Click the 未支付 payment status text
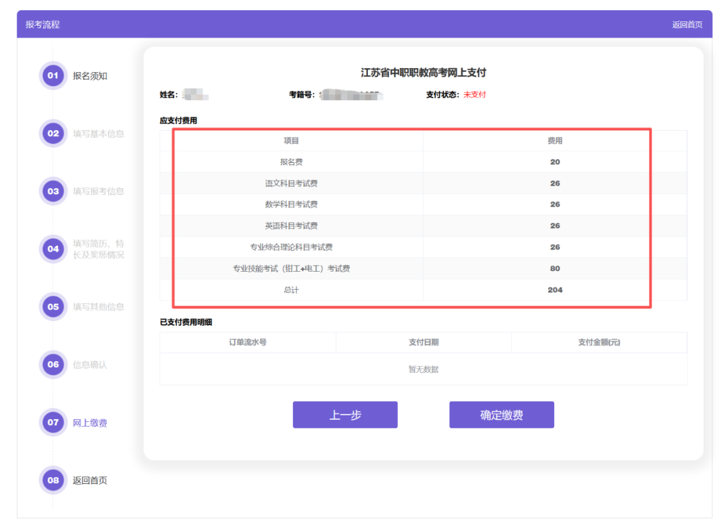The height and width of the screenshot is (520, 721). [x=475, y=95]
